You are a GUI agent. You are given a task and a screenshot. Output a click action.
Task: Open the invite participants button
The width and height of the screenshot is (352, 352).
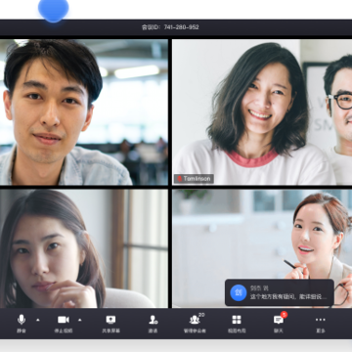(x=154, y=324)
